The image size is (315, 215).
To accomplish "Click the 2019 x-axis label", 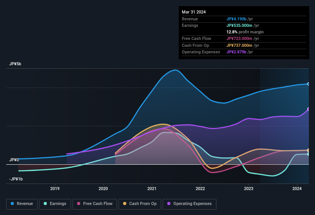I will [55, 189].
